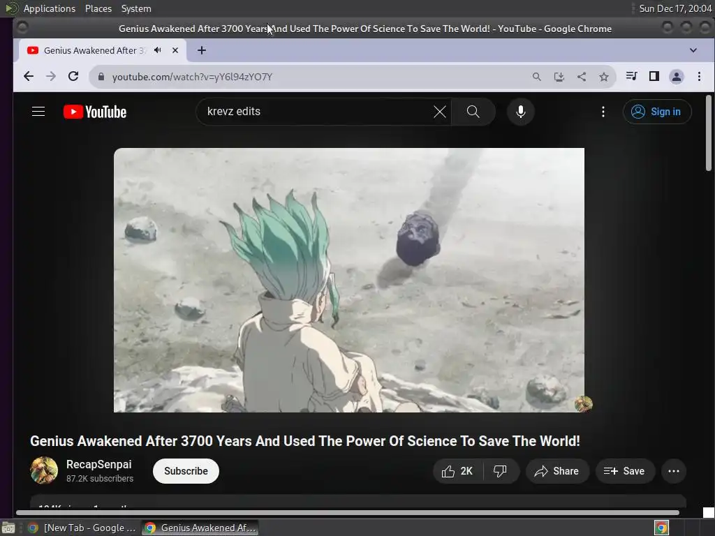Go forward with browser forward arrow
Image resolution: width=715 pixels, height=536 pixels.
point(50,77)
